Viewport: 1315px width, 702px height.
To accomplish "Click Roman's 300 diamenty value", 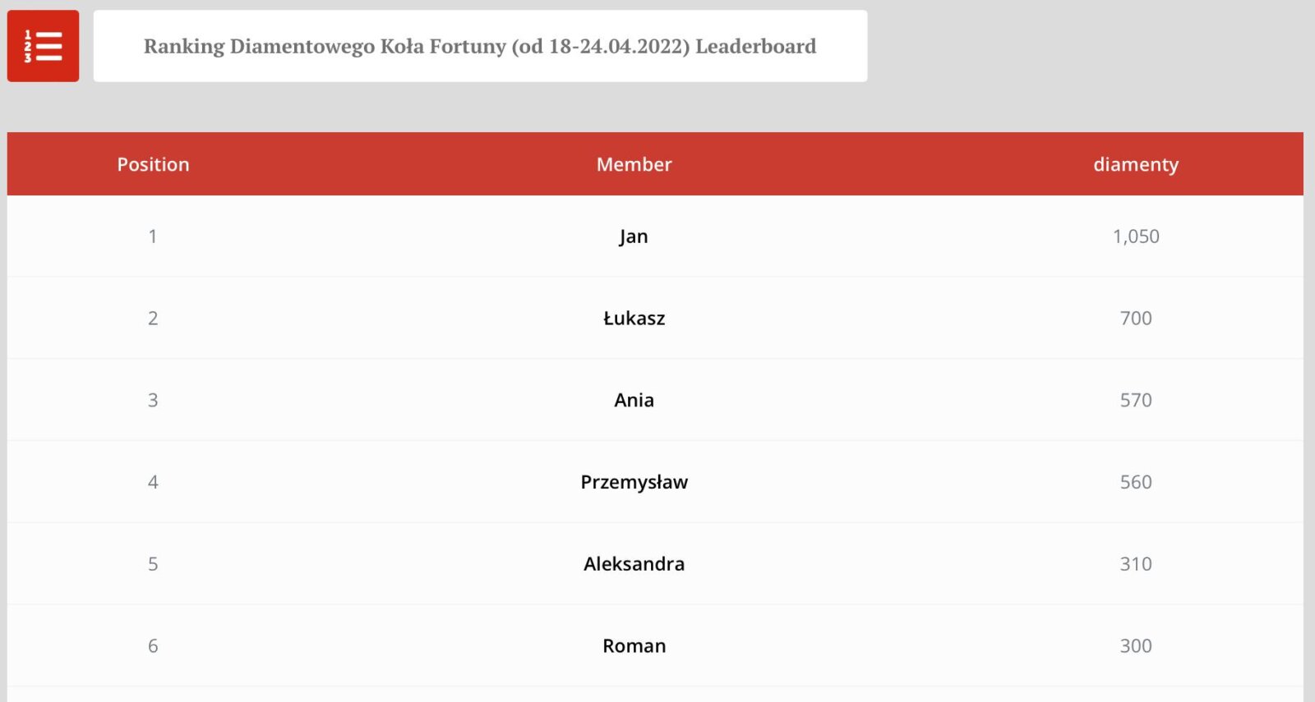I will tap(1135, 646).
